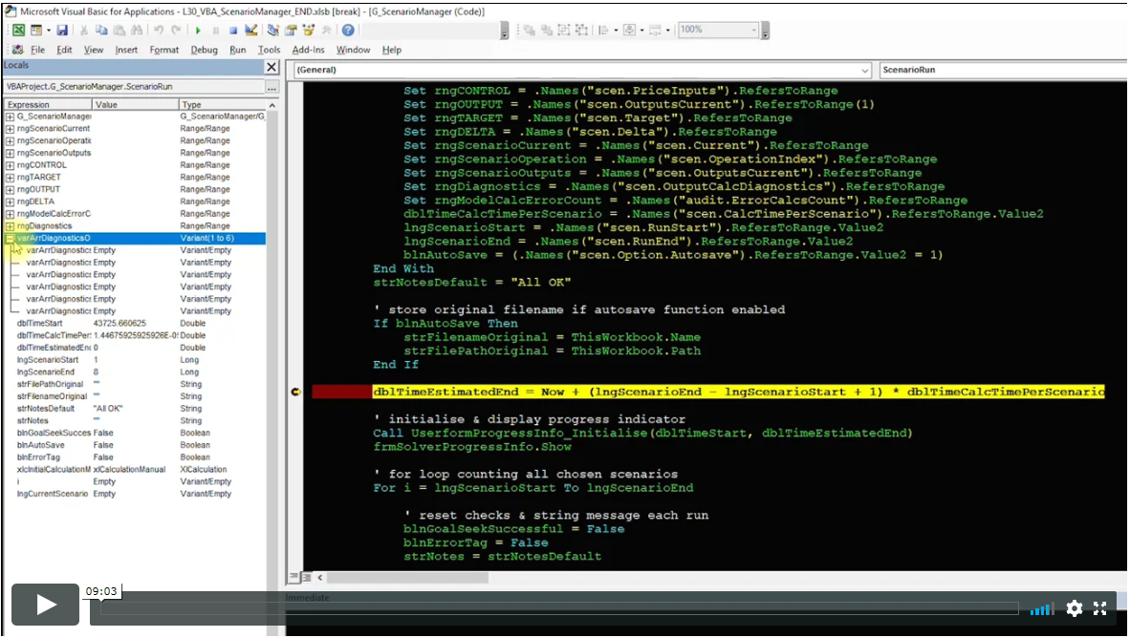The height and width of the screenshot is (638, 1130).
Task: Toggle Design Mode icon
Action: [x=250, y=30]
